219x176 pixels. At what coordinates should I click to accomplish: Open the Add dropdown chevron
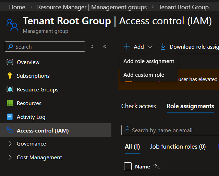[x=150, y=47]
